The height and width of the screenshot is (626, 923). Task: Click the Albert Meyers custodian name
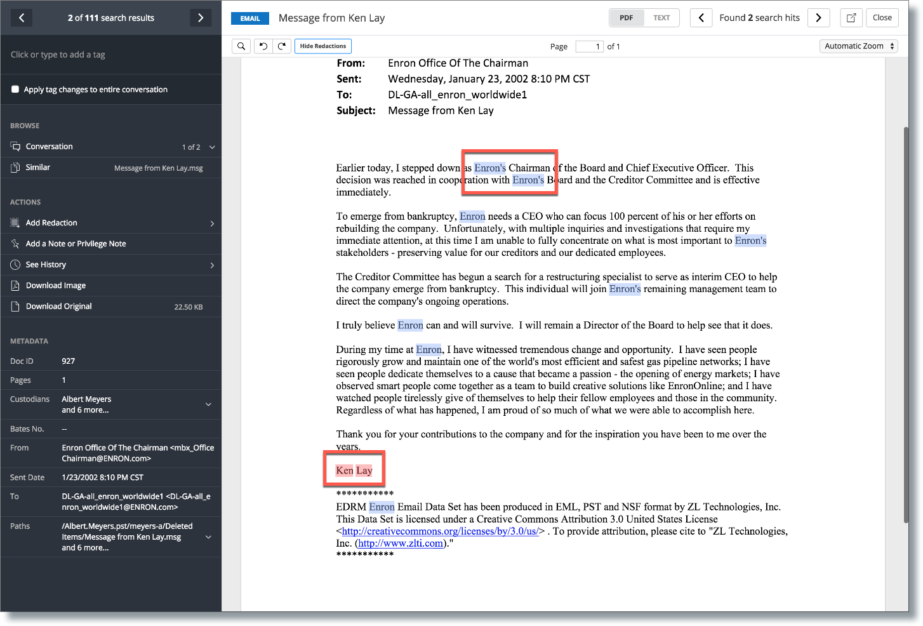(86, 399)
